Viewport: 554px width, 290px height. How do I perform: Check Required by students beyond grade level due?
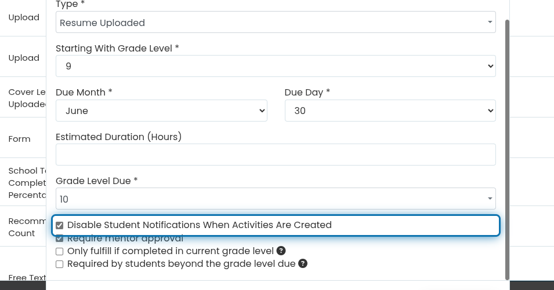coord(59,264)
